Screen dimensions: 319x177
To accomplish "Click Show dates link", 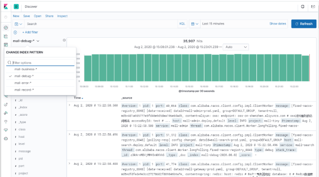I will point(278,24).
